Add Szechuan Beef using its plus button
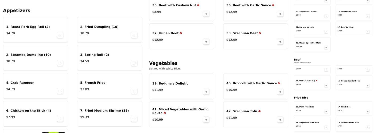Viewport: 374px width, 133px height. [280, 42]
